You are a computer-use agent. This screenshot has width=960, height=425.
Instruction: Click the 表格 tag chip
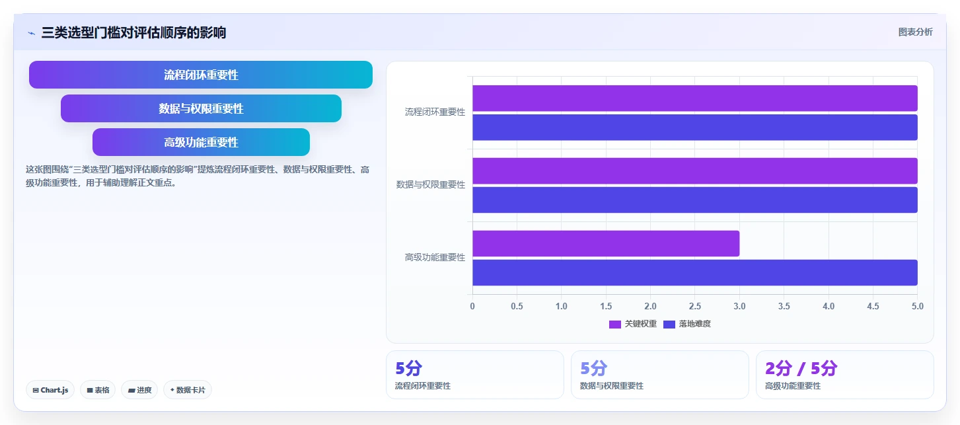pos(98,390)
